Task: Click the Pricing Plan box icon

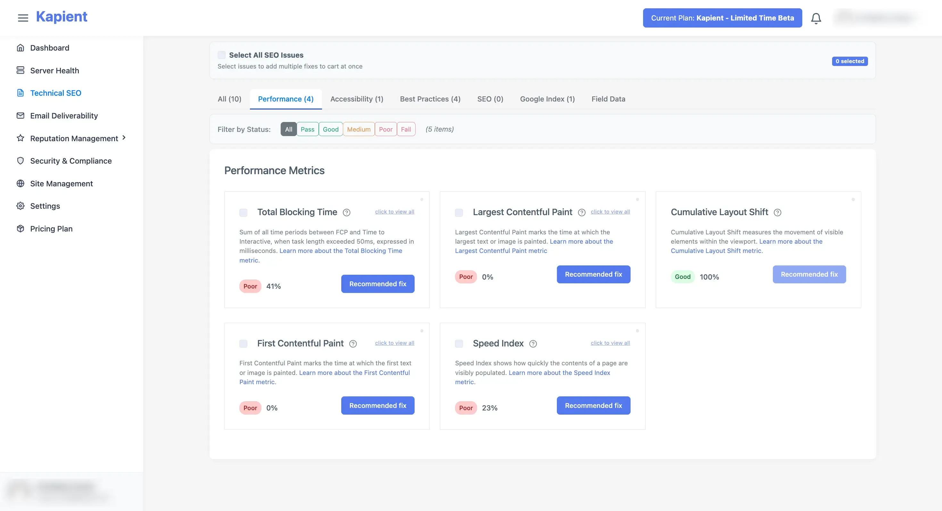Action: point(21,229)
